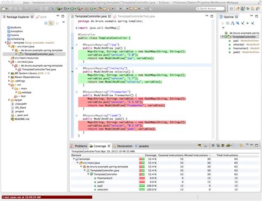Open the Declaration tab

(x=123, y=146)
